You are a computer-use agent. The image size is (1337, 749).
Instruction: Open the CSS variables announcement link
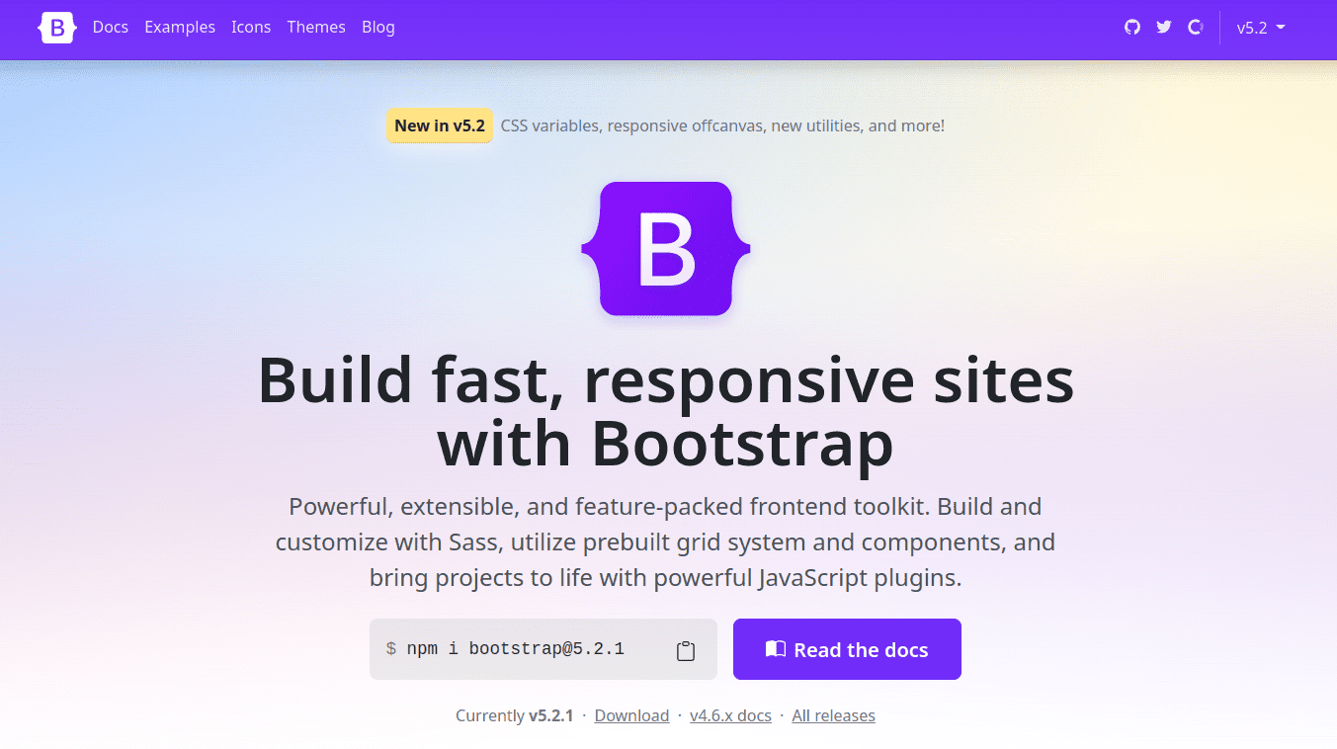tap(722, 125)
